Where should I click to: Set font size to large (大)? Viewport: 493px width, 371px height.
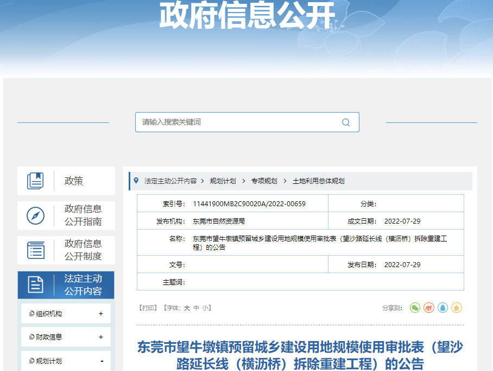pyautogui.click(x=186, y=308)
